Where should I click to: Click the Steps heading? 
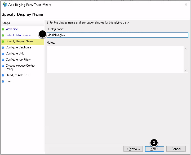click(6, 23)
